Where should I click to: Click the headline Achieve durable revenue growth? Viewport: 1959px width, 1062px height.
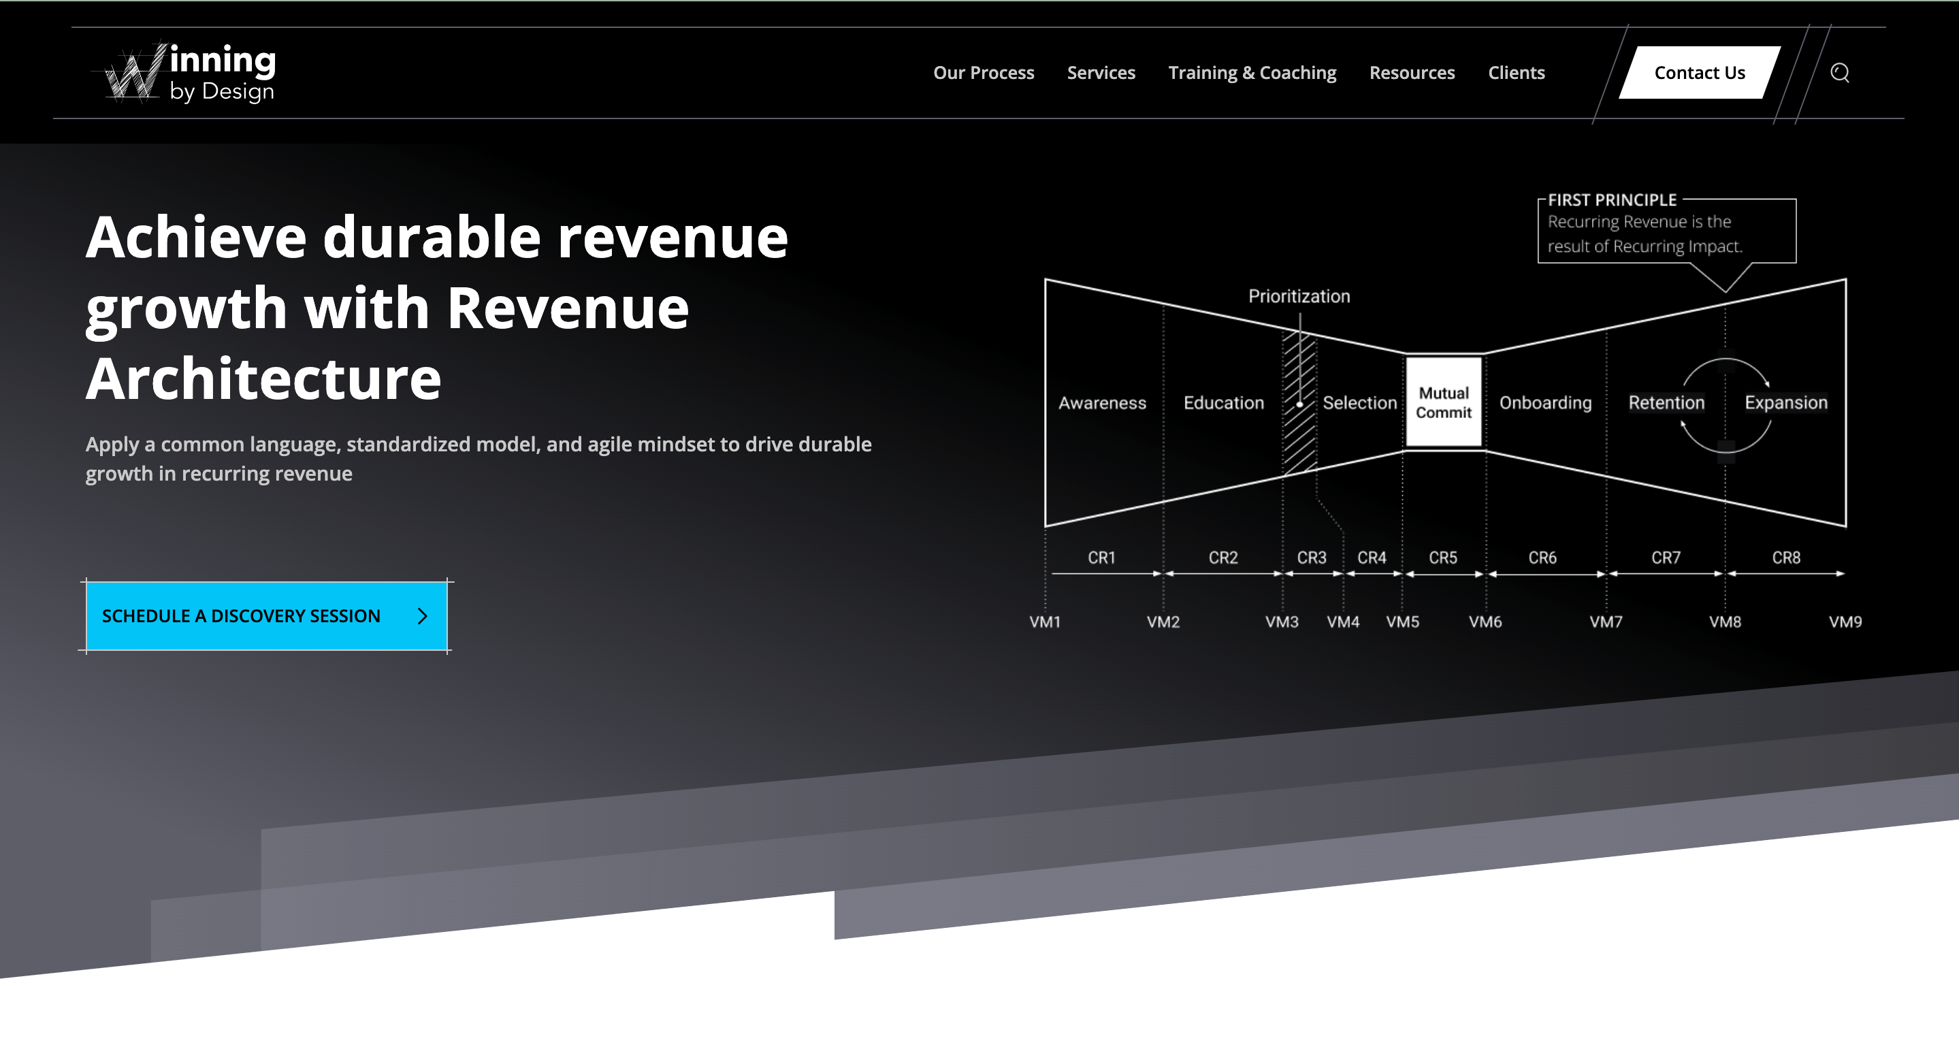437,308
